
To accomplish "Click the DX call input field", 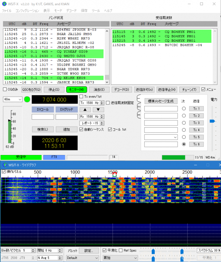I will pyautogui.click(x=42, y=117).
